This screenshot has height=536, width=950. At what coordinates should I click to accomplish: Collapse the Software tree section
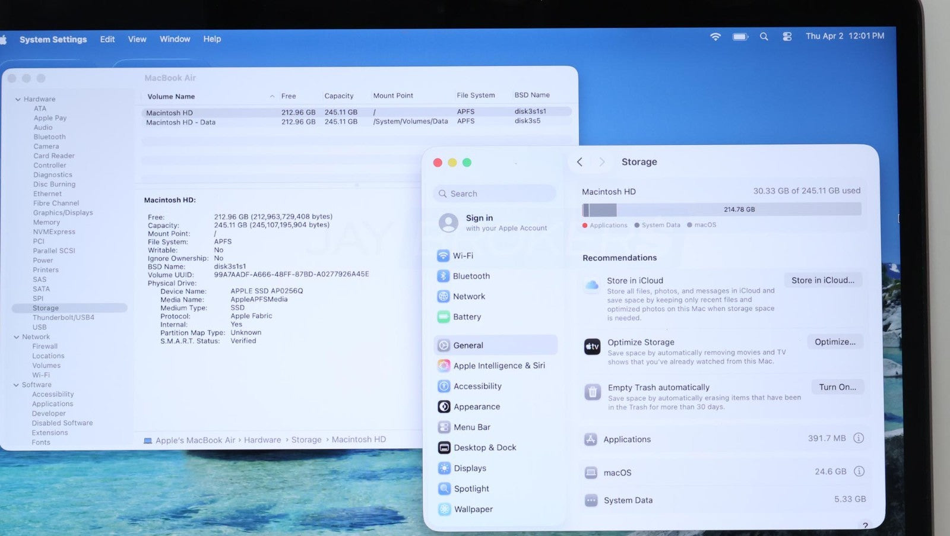tap(17, 385)
